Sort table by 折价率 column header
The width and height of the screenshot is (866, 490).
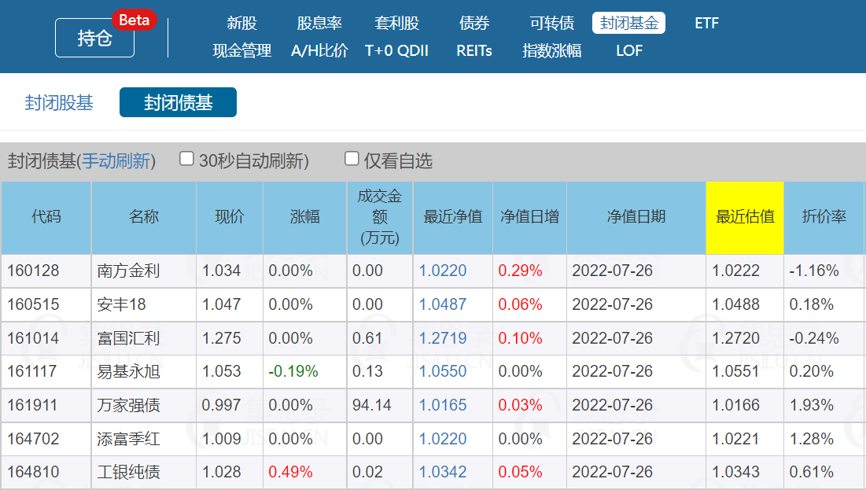(824, 217)
